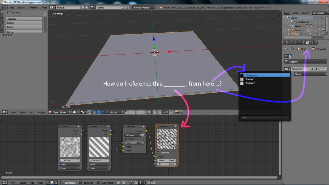Hide the Camera using its eye icon
329x185 pixels.
315,30
